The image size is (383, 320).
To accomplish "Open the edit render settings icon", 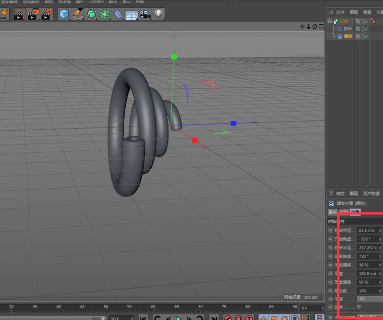I will 46,14.
